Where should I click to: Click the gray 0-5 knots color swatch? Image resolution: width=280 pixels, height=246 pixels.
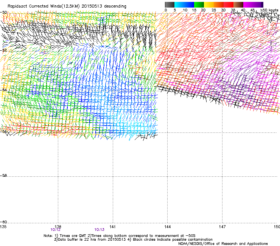(x=170, y=5)
